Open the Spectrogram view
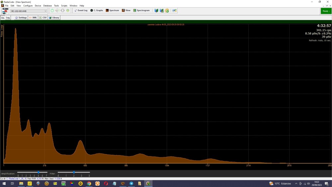 [141, 11]
